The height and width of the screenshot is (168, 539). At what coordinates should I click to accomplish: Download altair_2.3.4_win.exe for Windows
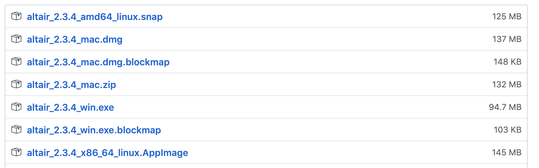(70, 107)
